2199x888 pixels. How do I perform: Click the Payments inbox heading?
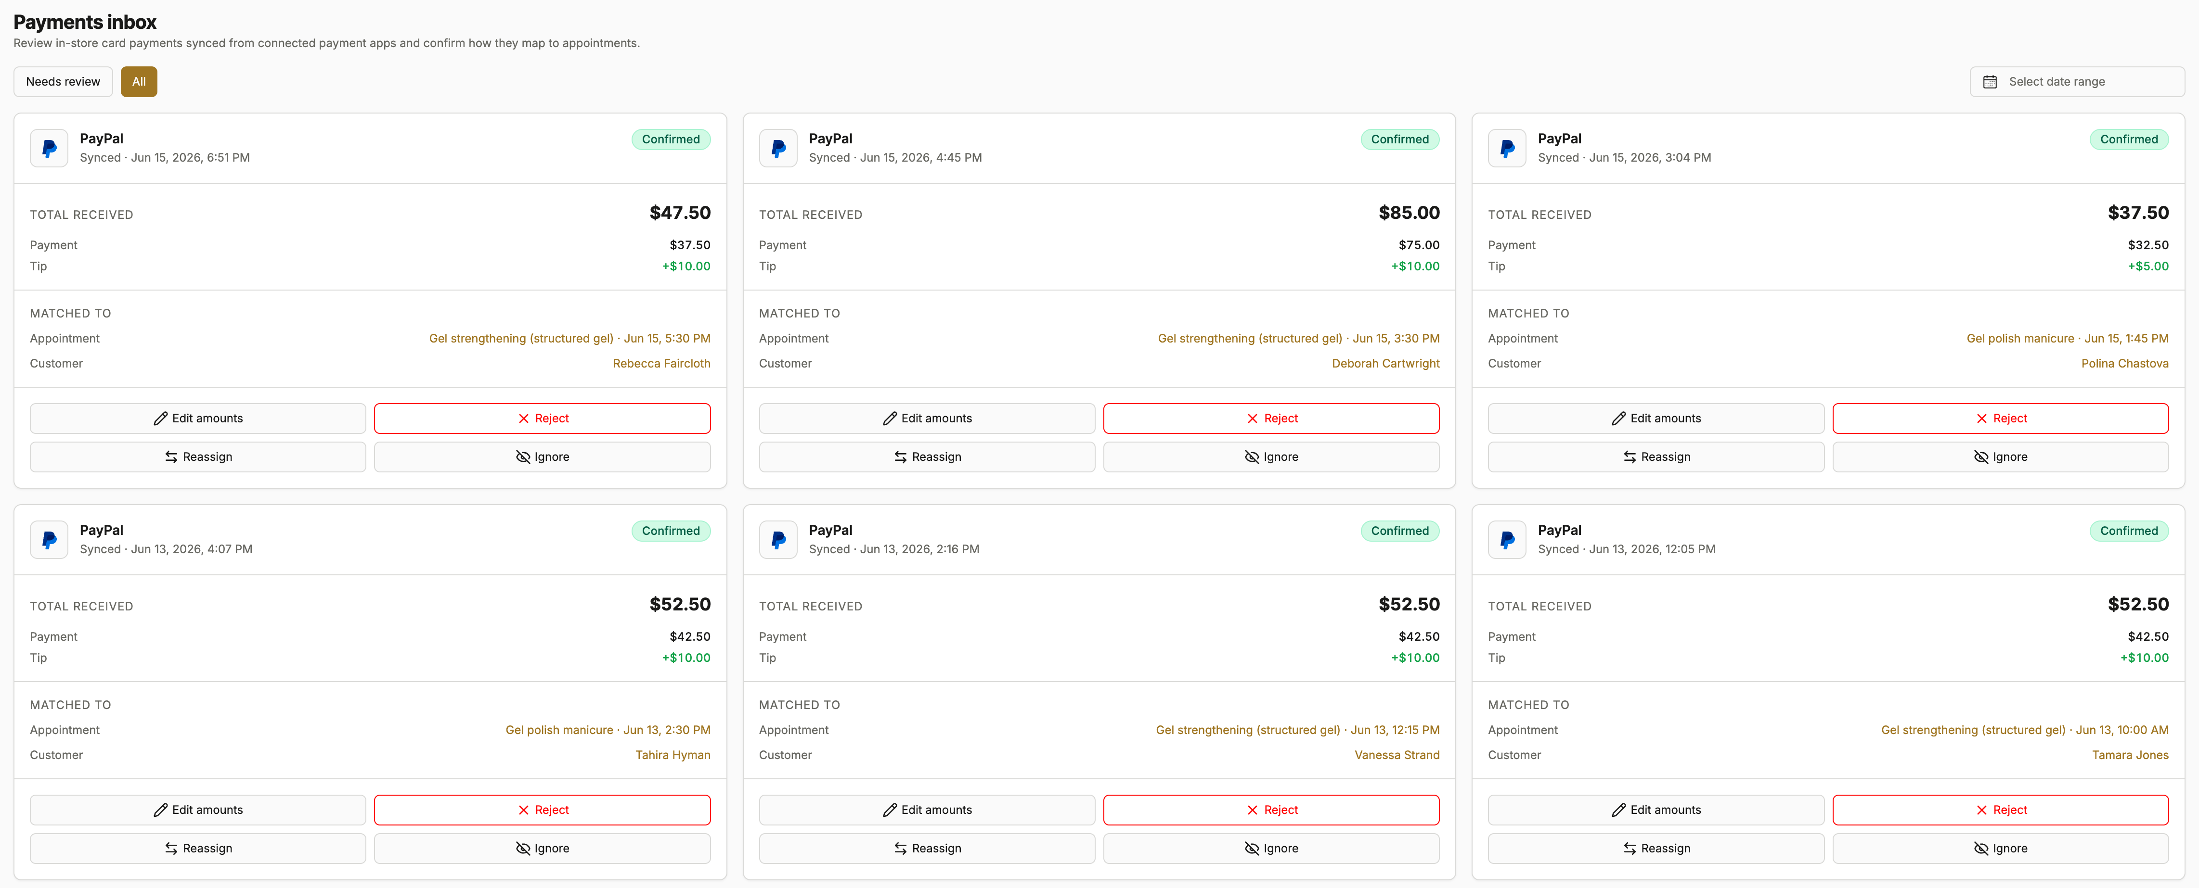85,22
